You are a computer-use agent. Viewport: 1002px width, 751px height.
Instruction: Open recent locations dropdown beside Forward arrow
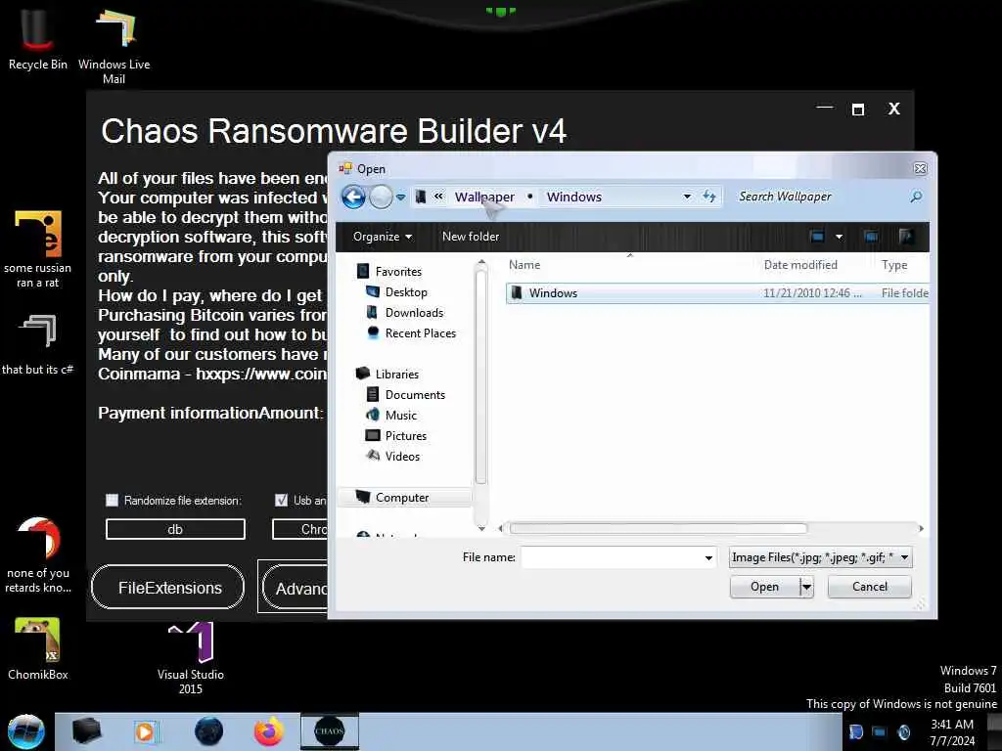pos(400,198)
